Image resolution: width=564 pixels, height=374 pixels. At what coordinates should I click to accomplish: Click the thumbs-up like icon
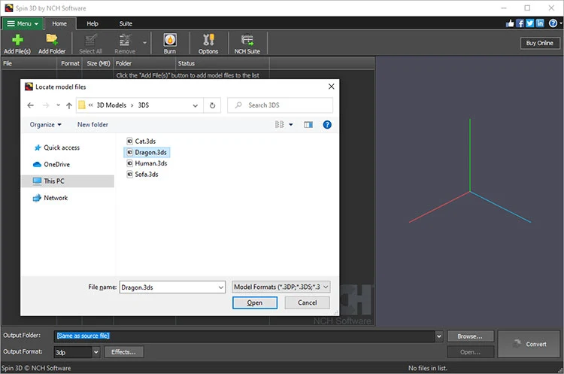510,23
